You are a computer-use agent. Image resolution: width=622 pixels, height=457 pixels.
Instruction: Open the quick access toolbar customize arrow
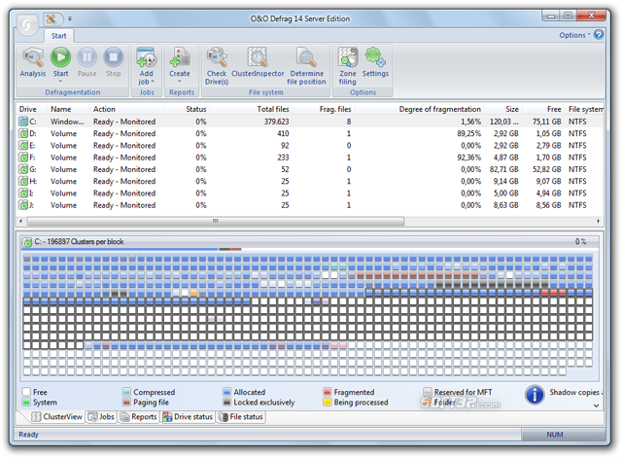coord(70,18)
